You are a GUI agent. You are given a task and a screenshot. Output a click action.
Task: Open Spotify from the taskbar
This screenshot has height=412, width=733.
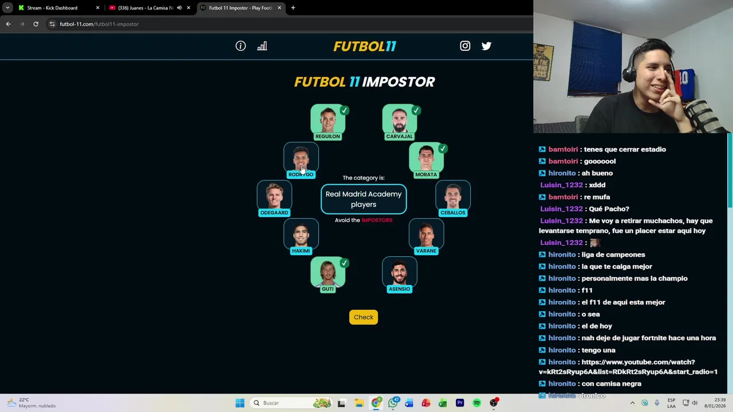[x=476, y=403]
